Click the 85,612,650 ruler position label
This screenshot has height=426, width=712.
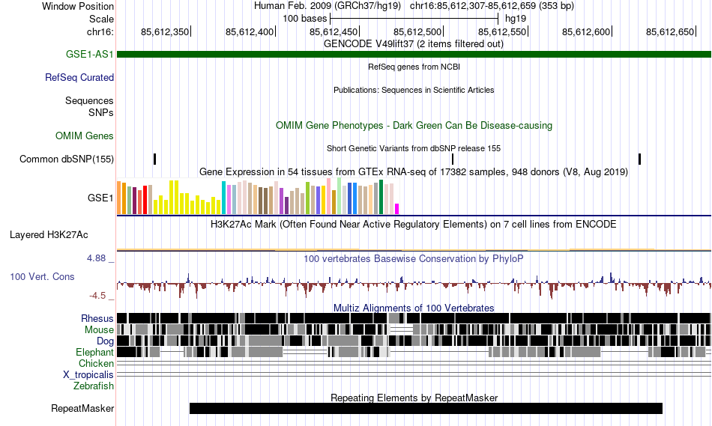(670, 31)
